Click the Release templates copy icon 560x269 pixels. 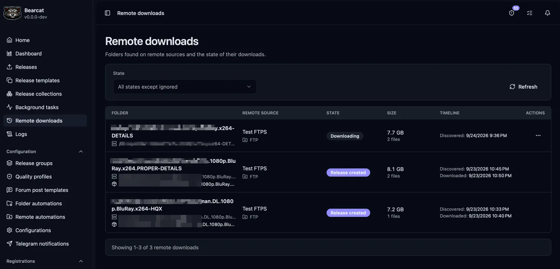[x=10, y=80]
